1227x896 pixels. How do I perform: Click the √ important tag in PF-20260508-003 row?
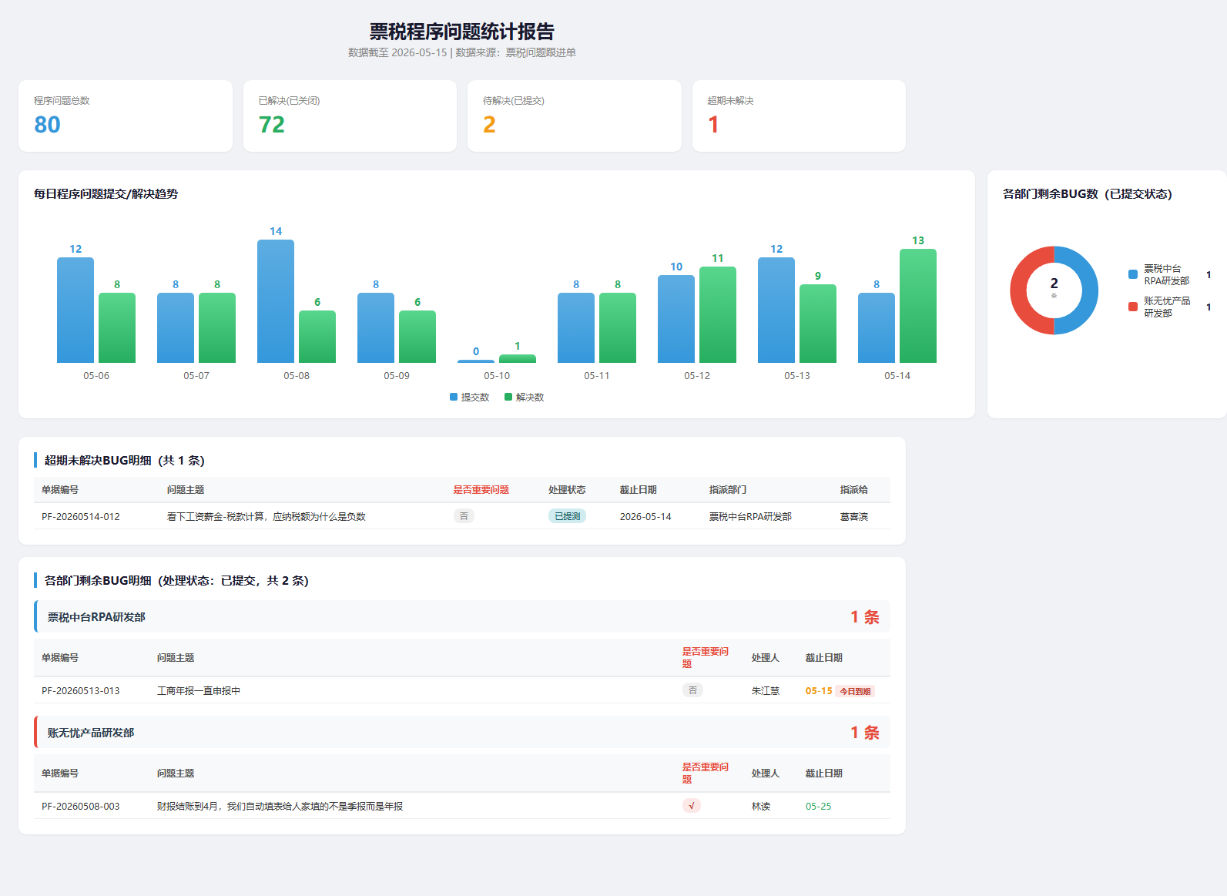point(692,806)
